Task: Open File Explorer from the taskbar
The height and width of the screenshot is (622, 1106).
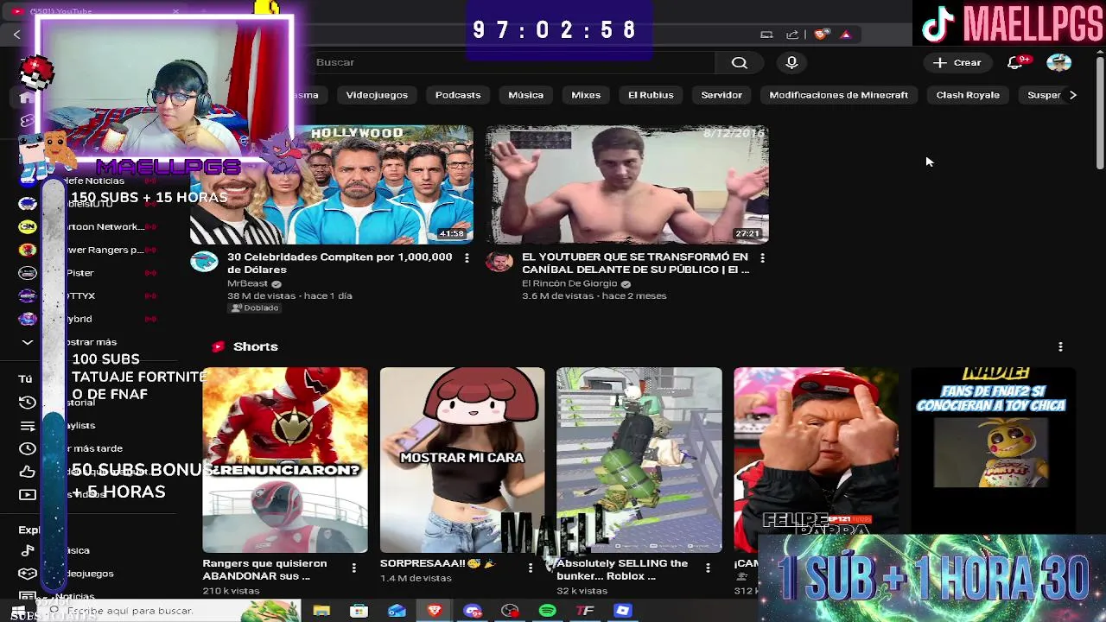Action: pos(321,611)
